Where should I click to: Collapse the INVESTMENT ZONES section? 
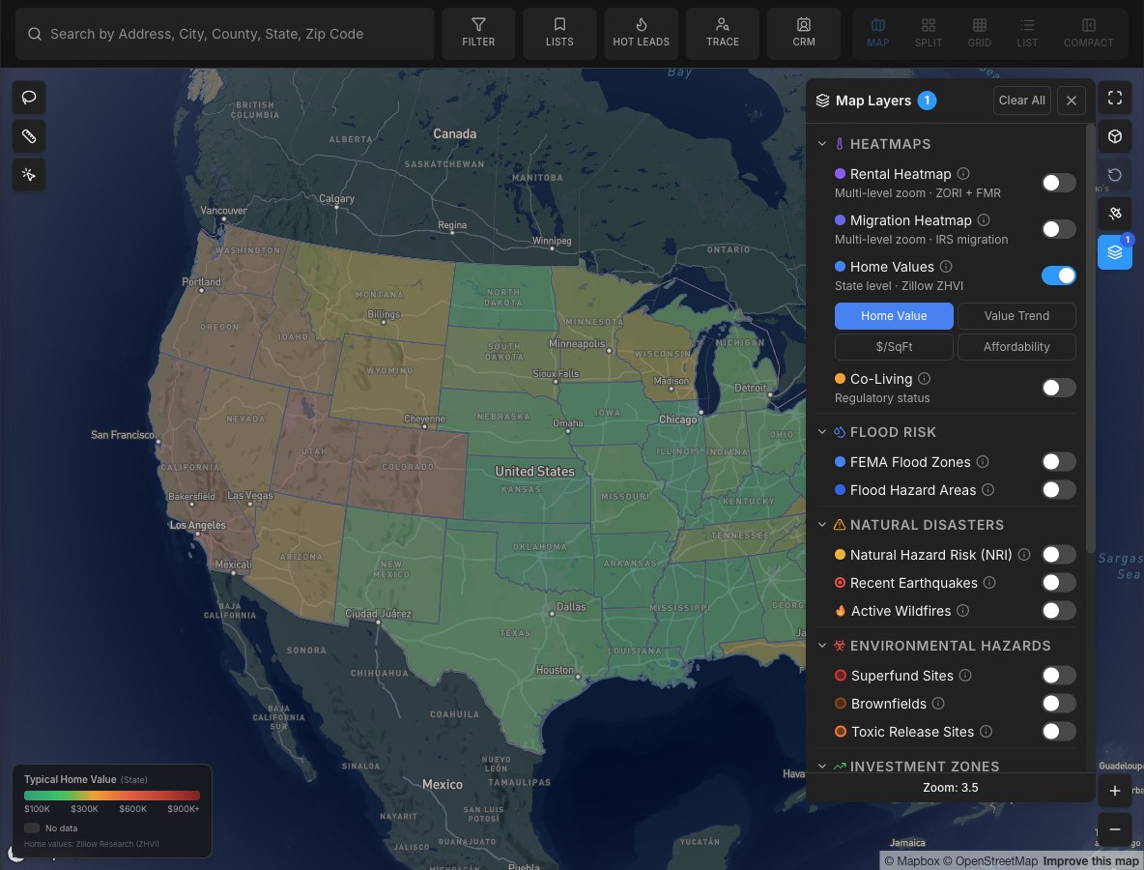point(822,766)
